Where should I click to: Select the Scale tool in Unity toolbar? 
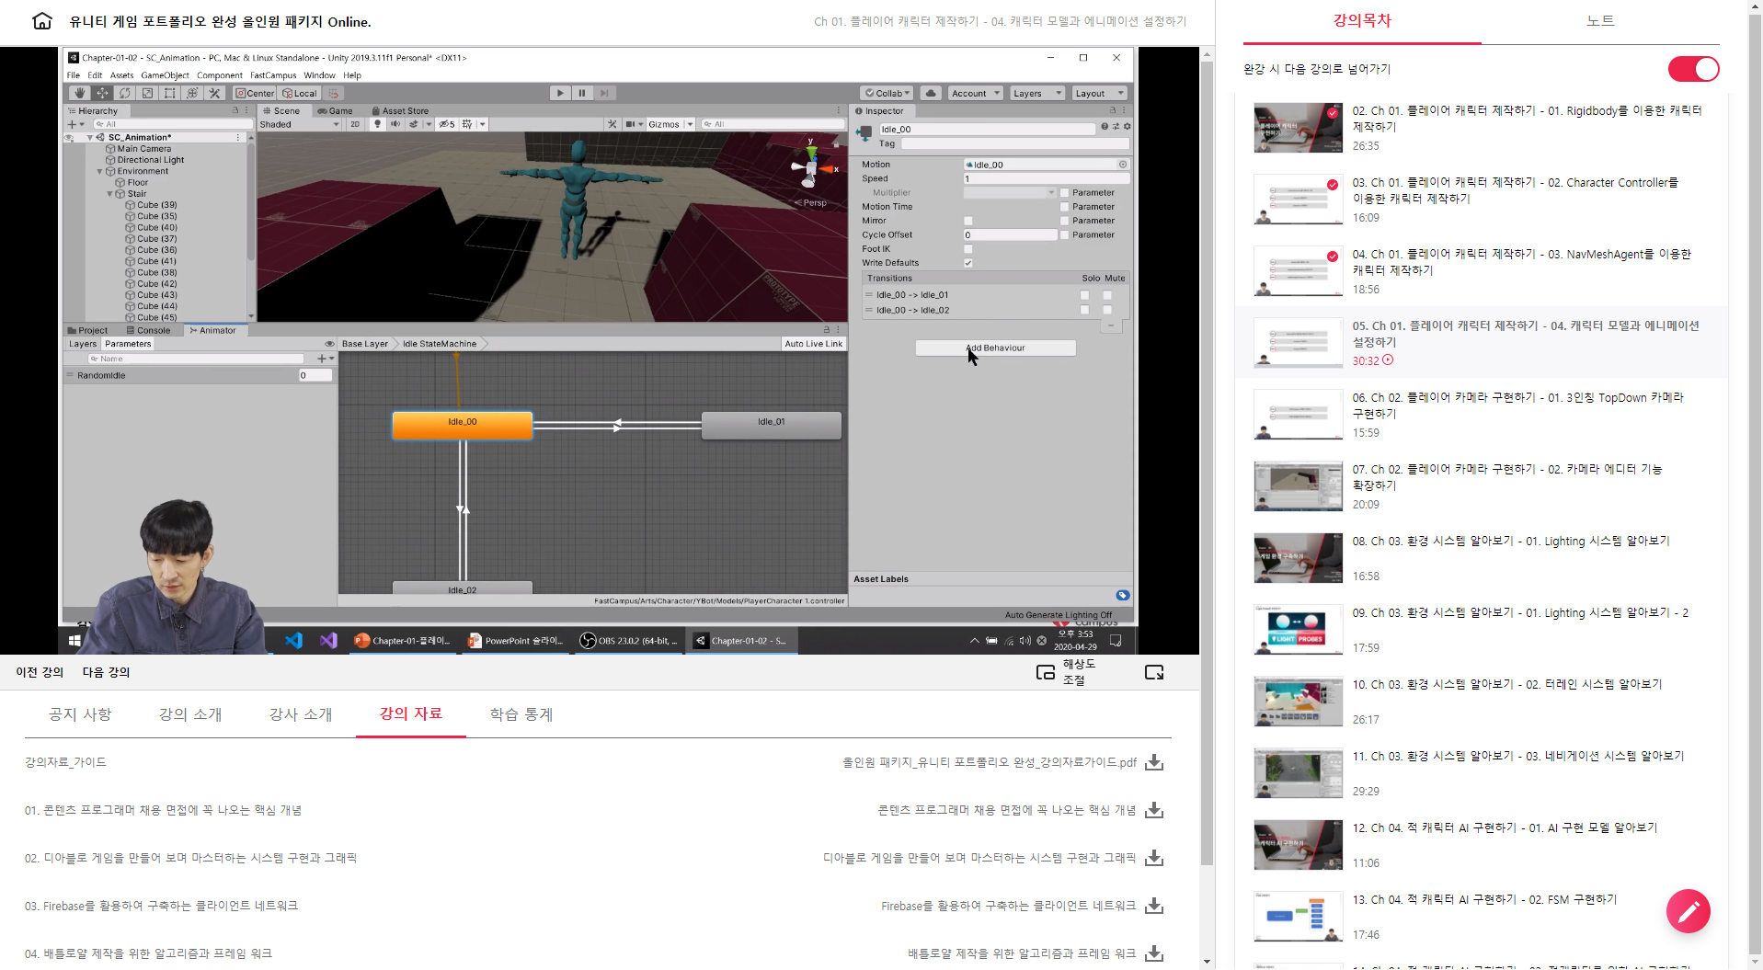click(147, 93)
